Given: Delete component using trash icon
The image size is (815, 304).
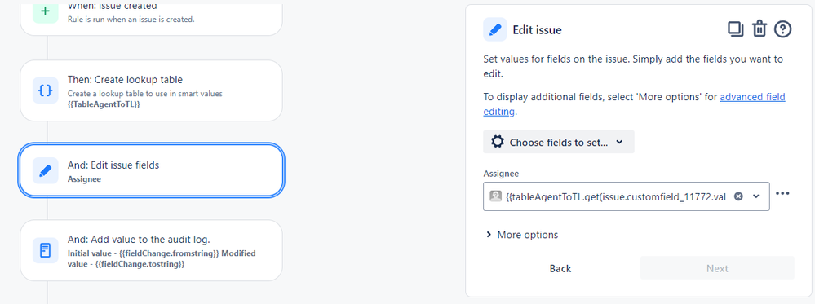Looking at the screenshot, I should tap(760, 29).
